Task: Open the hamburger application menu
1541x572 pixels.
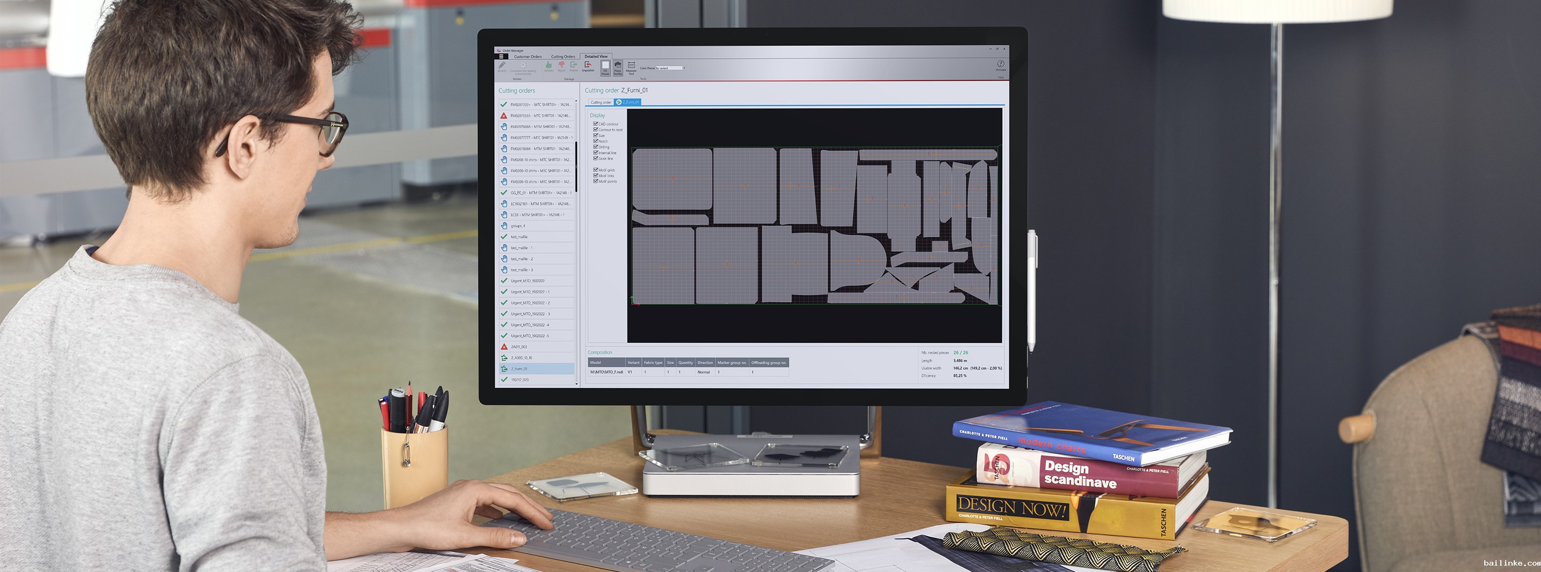Action: [x=501, y=57]
